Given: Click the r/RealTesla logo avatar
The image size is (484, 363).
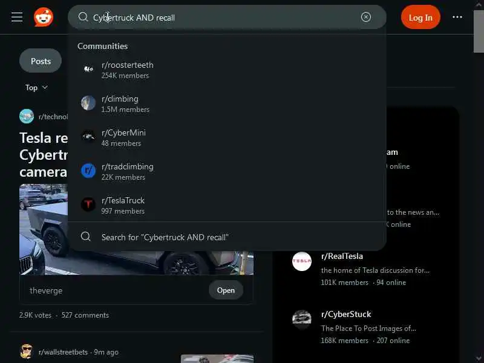Looking at the screenshot, I should [x=301, y=261].
